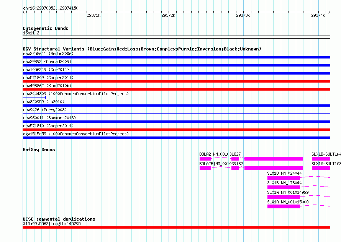
Task: Open the esv3444809 variant label
Action: coord(76,94)
